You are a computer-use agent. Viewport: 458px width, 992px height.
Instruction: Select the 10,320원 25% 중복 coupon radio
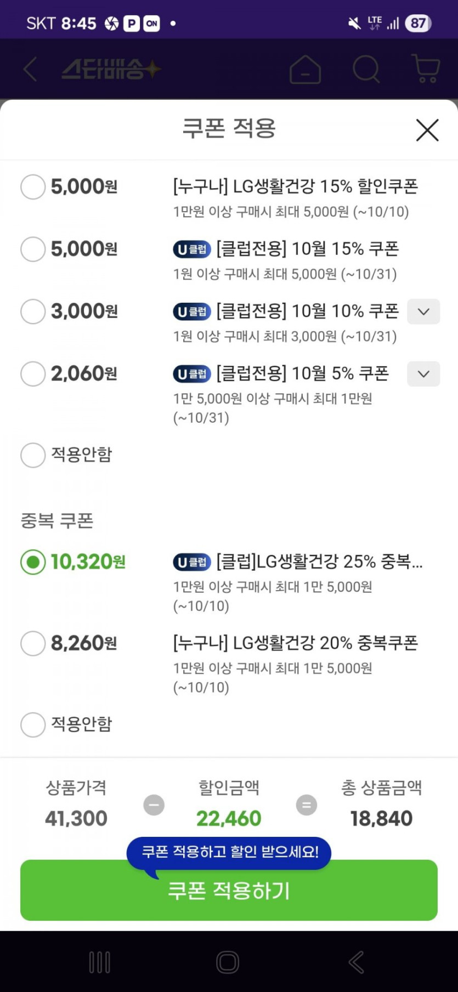33,562
